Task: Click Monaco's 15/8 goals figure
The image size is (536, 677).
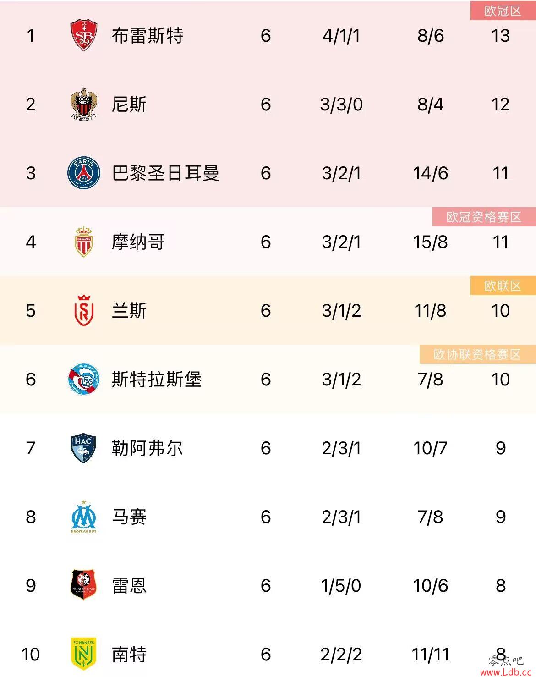Action: (x=430, y=242)
